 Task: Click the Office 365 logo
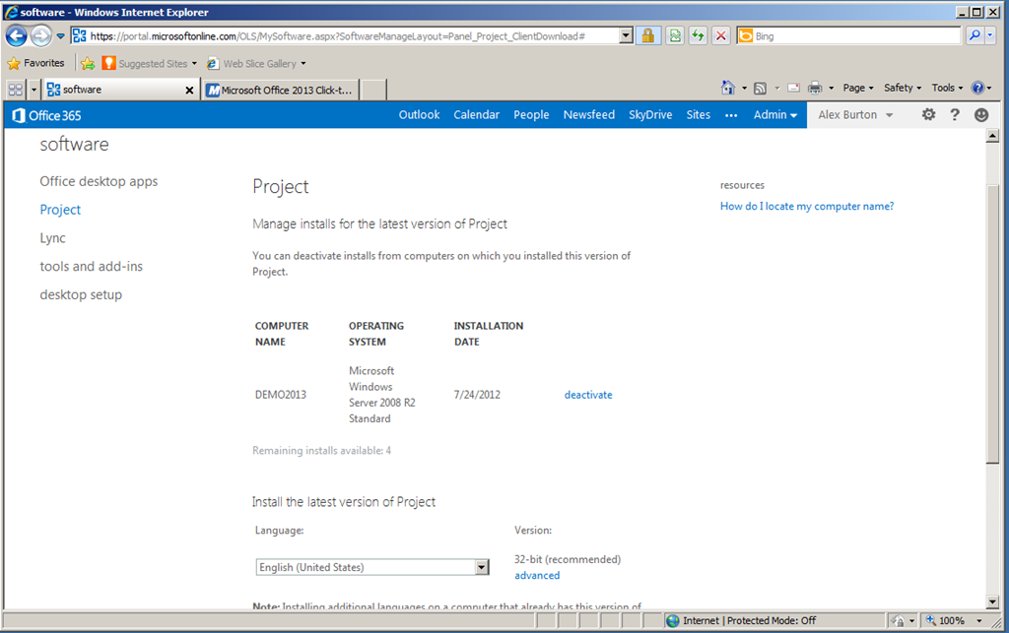coord(47,116)
